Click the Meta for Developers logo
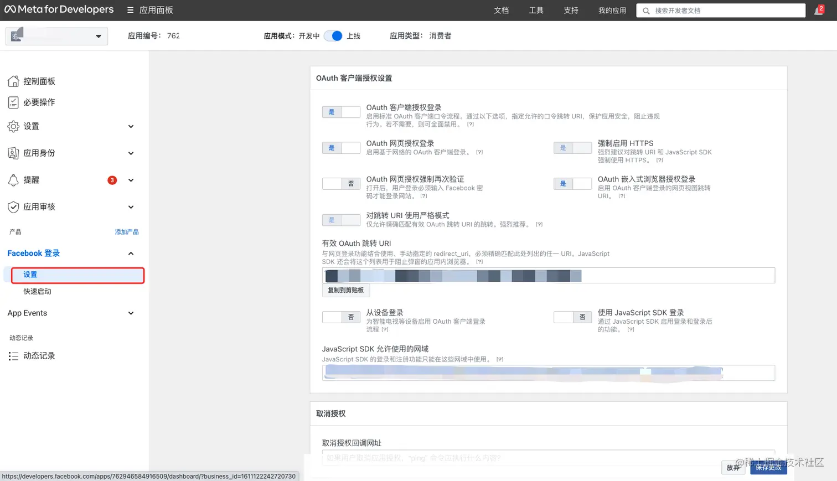This screenshot has height=481, width=837. 59,10
